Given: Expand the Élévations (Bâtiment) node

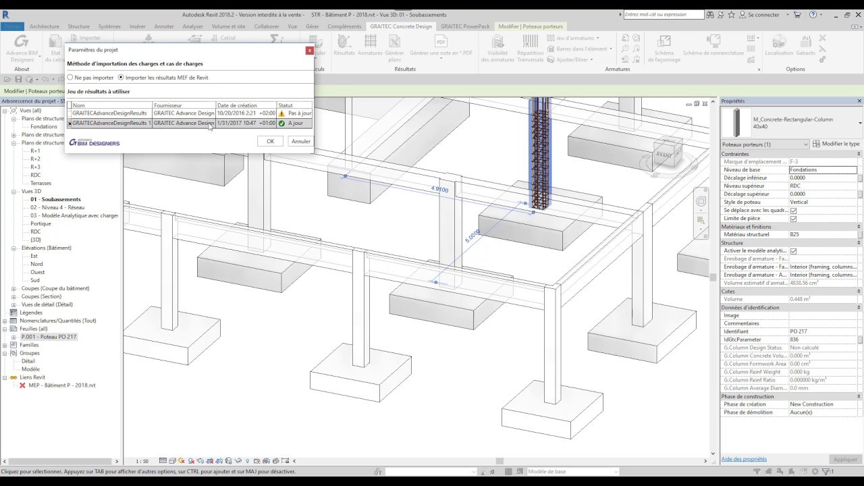Looking at the screenshot, I should click(14, 248).
